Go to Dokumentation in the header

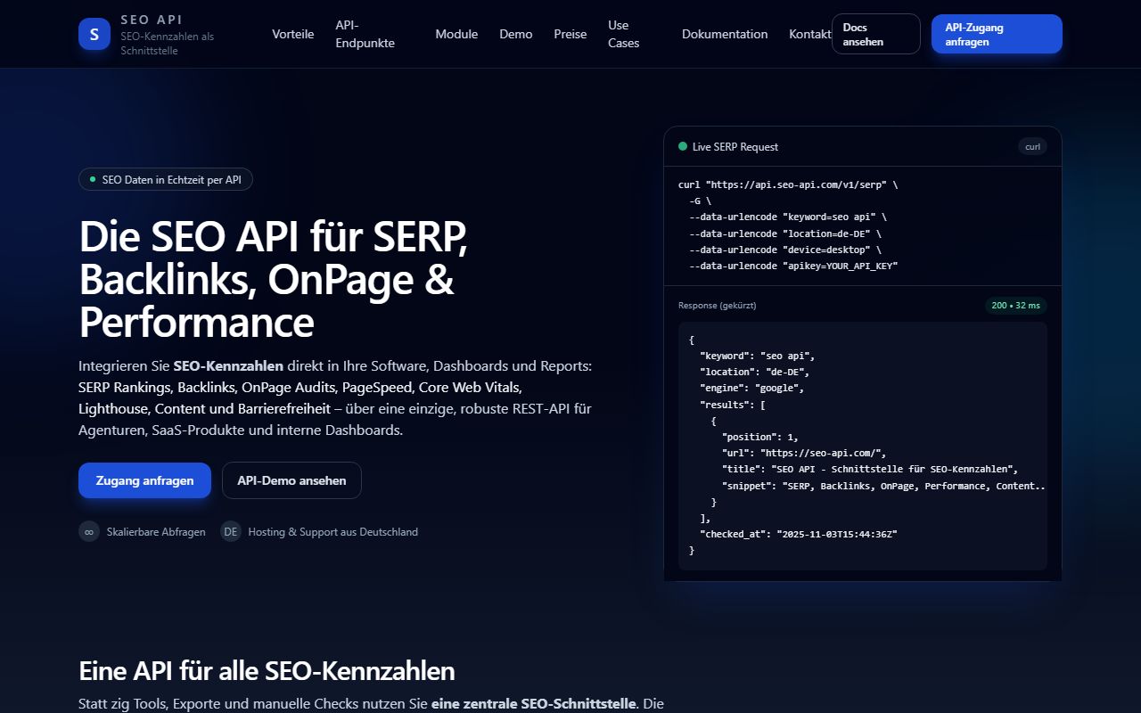(x=725, y=34)
